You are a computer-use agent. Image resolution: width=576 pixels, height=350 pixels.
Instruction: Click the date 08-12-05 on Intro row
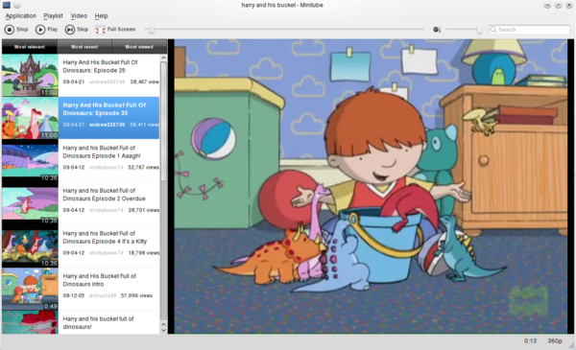[x=74, y=295]
